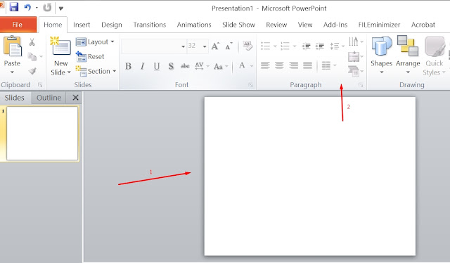Toggle Italic formatting
Screen dimensions: 450x263
(142, 66)
